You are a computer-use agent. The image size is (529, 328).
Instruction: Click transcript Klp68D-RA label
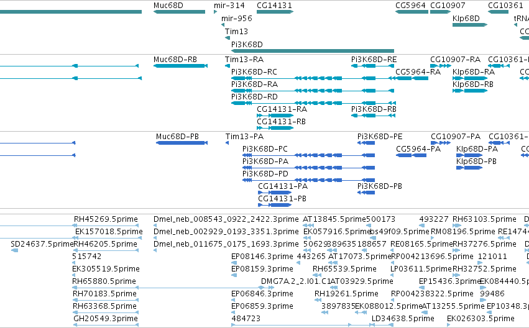point(473,72)
